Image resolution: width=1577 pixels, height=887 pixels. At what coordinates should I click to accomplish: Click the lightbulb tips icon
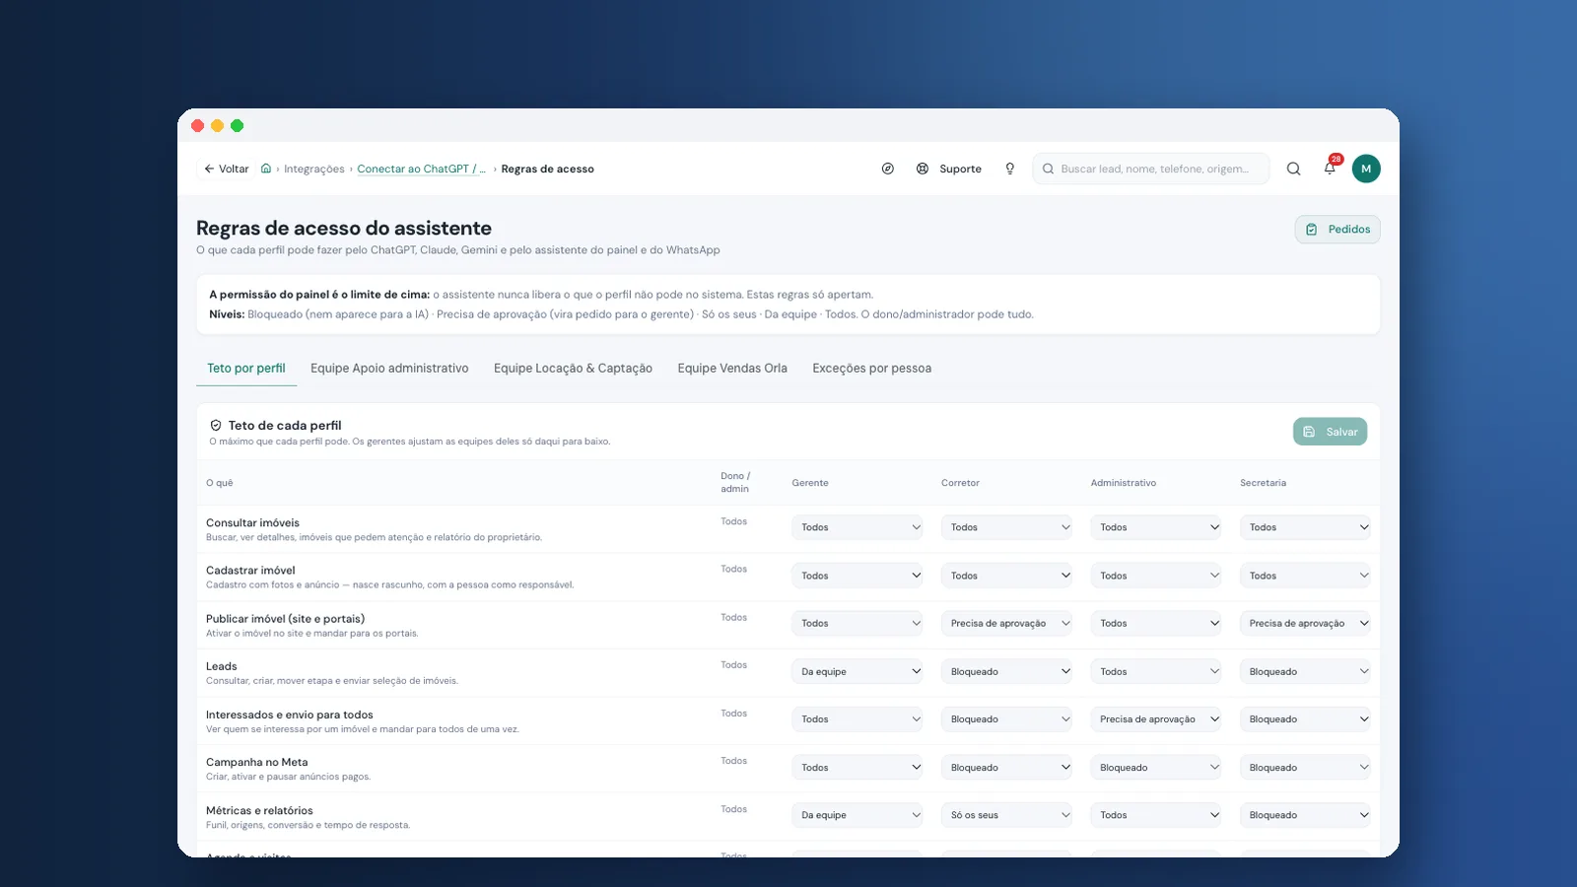1009,169
